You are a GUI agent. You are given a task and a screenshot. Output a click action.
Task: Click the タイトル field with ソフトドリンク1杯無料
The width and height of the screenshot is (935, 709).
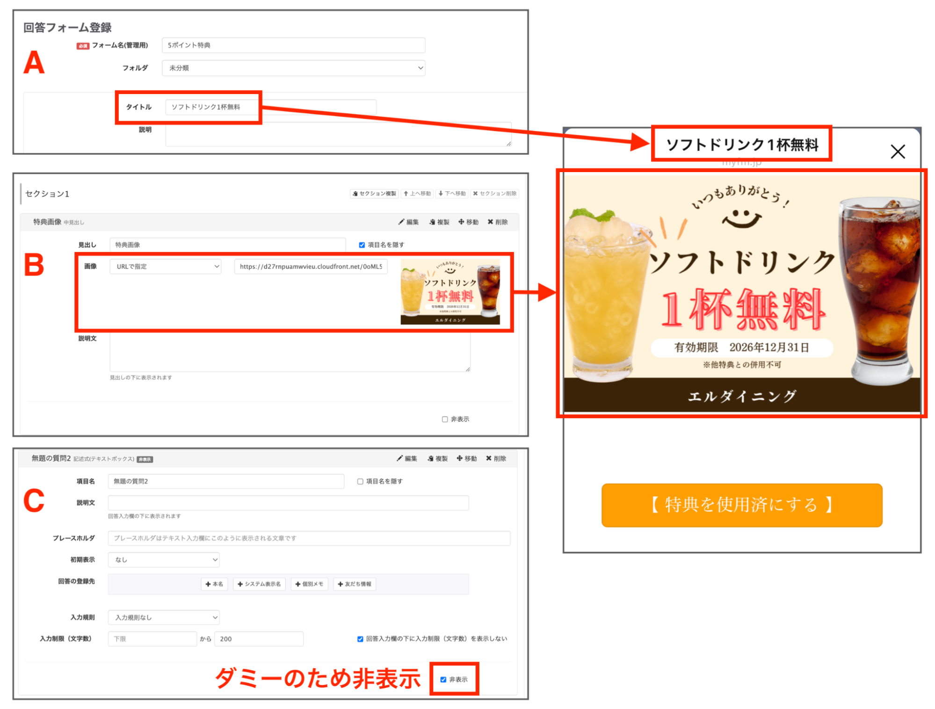270,107
